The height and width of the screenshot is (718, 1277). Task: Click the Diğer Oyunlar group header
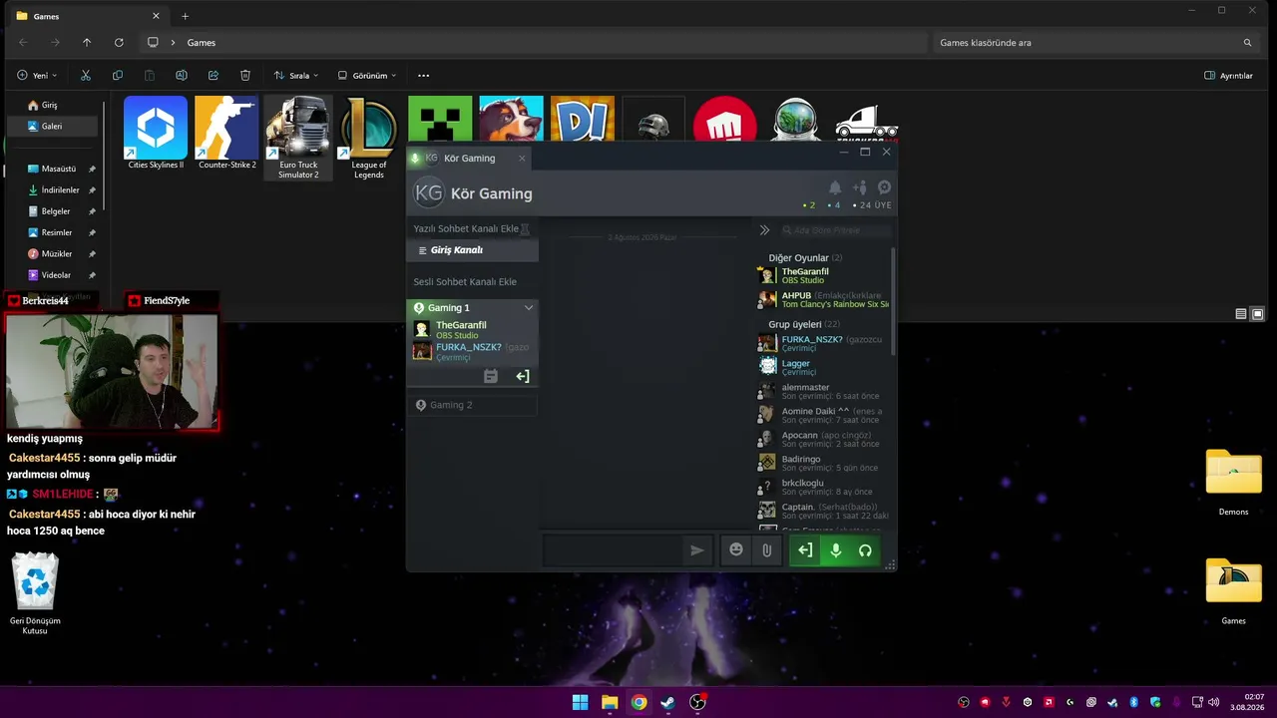pyautogui.click(x=805, y=257)
